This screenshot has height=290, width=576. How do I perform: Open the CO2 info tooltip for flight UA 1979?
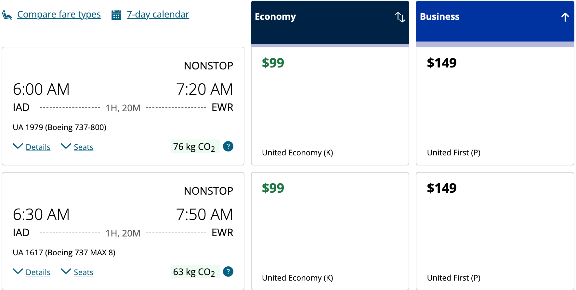pyautogui.click(x=228, y=147)
